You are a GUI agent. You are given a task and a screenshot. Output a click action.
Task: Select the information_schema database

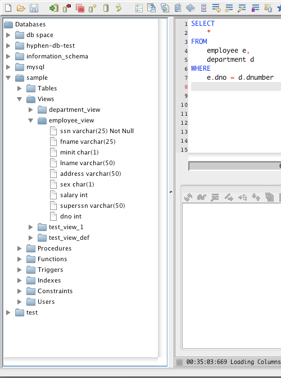(x=57, y=56)
